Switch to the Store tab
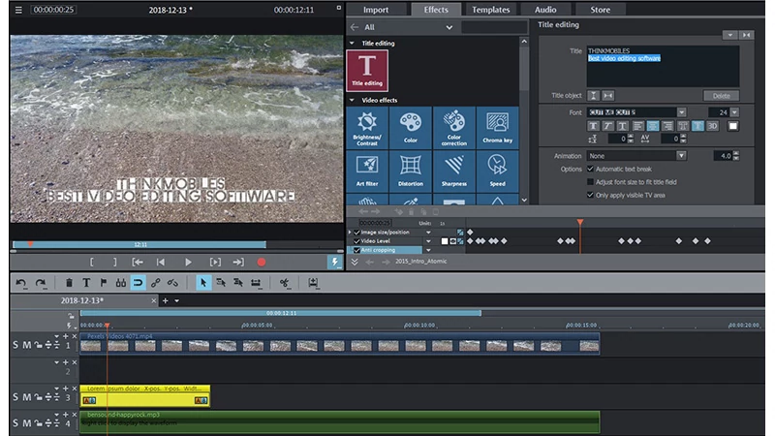Viewport: 775px width, 436px height. point(600,10)
